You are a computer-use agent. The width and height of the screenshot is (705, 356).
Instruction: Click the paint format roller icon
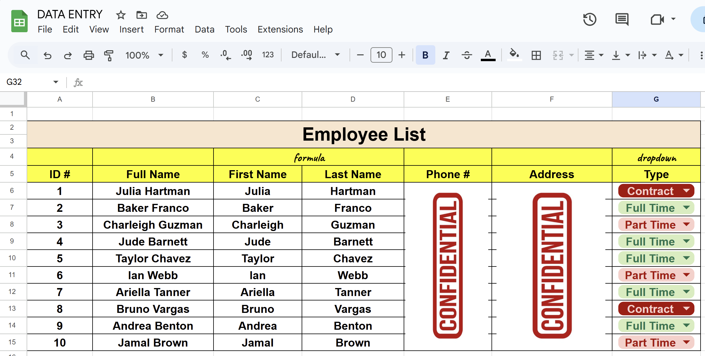click(109, 55)
